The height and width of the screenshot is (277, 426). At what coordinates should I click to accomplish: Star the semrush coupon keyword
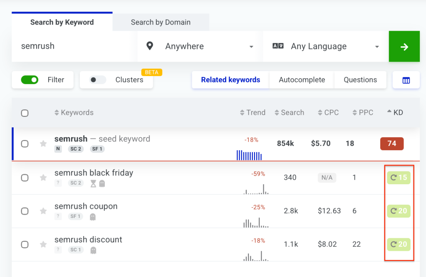(x=43, y=211)
